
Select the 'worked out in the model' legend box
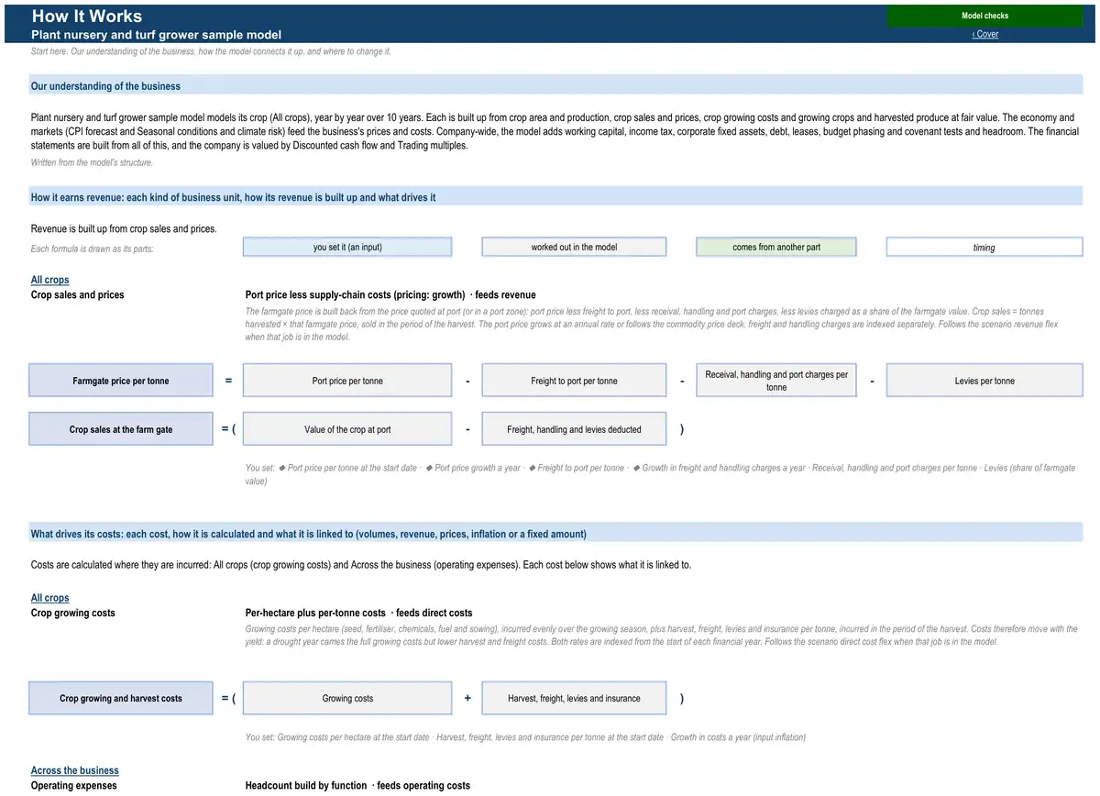pos(574,247)
